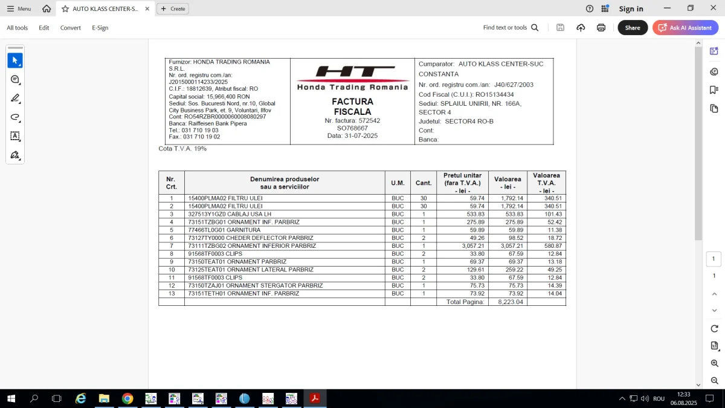Pick the Highlight marker tool
The image size is (725, 408).
click(15, 99)
